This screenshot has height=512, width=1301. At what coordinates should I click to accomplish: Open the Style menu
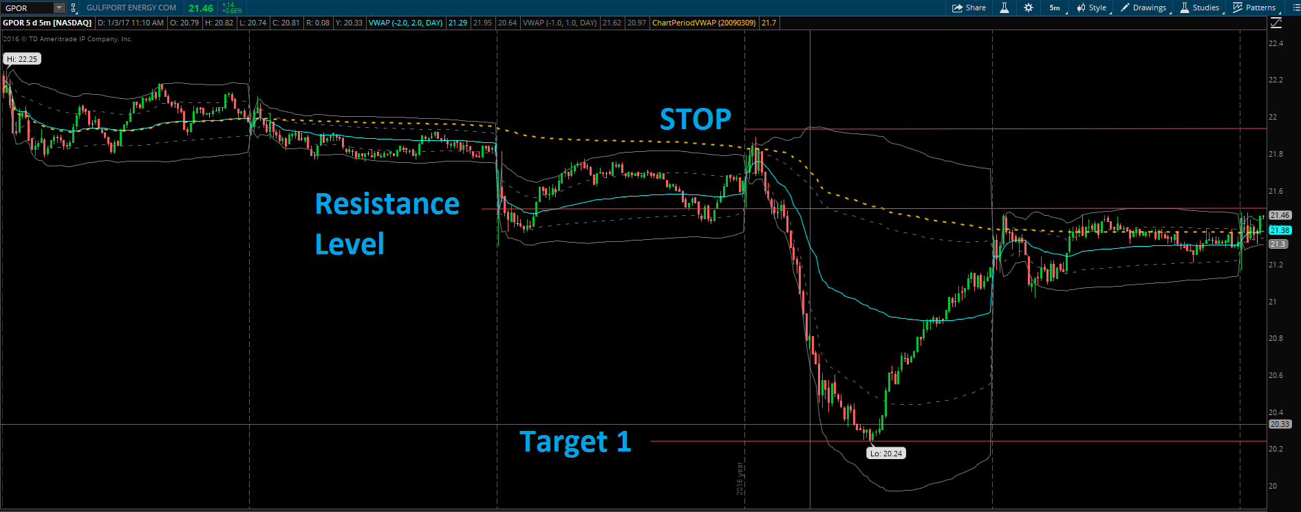click(x=1093, y=8)
